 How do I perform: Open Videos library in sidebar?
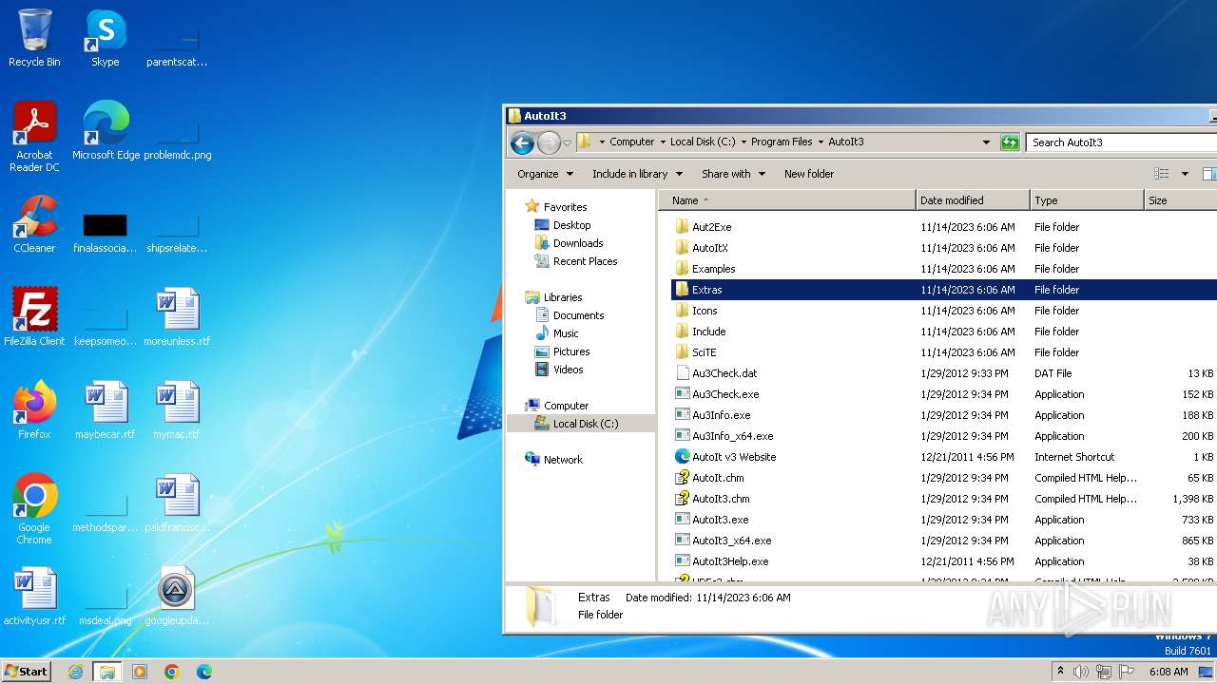568,370
